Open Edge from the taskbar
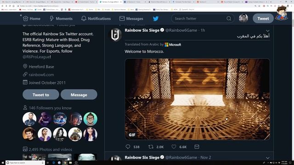The width and height of the screenshot is (294, 165). (54, 163)
